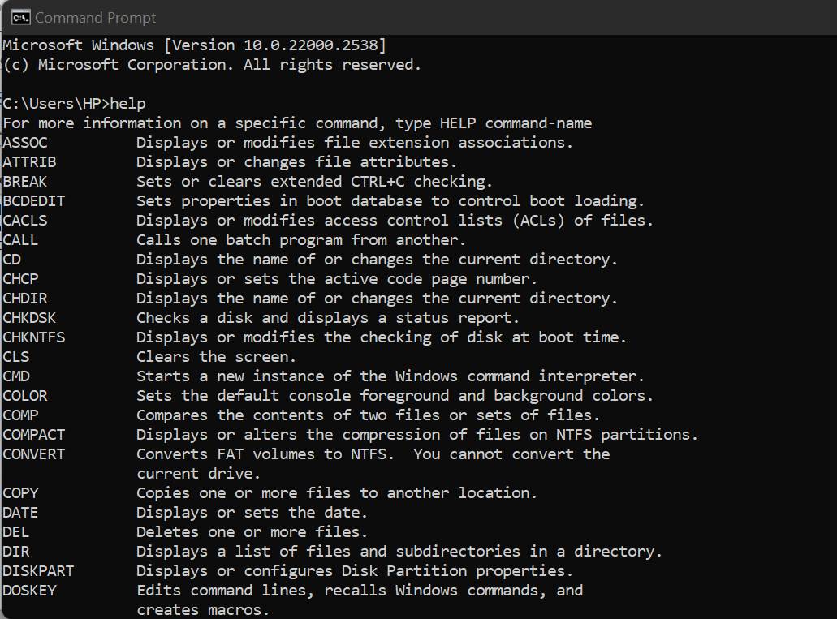The image size is (837, 619).
Task: Click the CACLS command entry
Action: click(24, 220)
